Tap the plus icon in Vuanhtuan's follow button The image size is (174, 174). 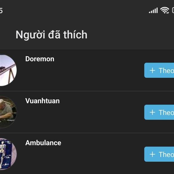(x=152, y=112)
